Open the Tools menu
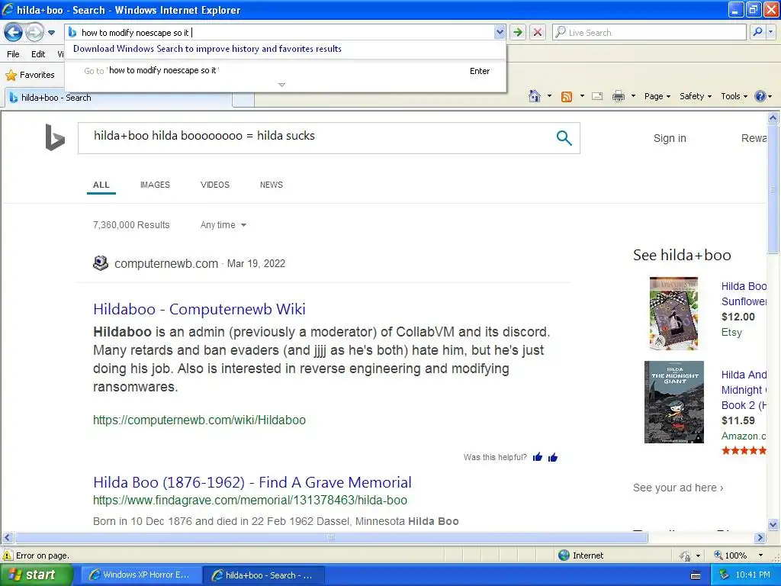 [734, 96]
